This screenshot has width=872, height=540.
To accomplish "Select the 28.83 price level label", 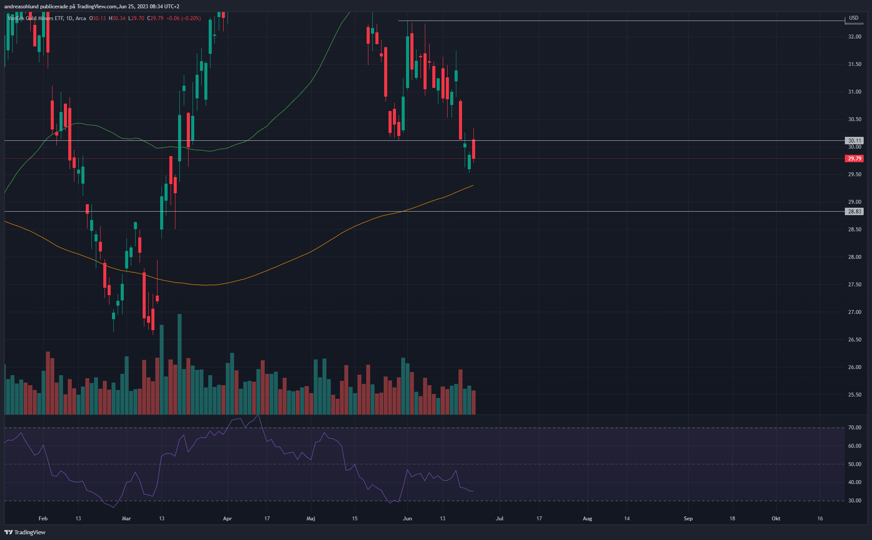I will [x=854, y=212].
